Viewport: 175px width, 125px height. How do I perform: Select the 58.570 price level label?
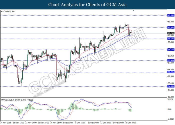171,50
